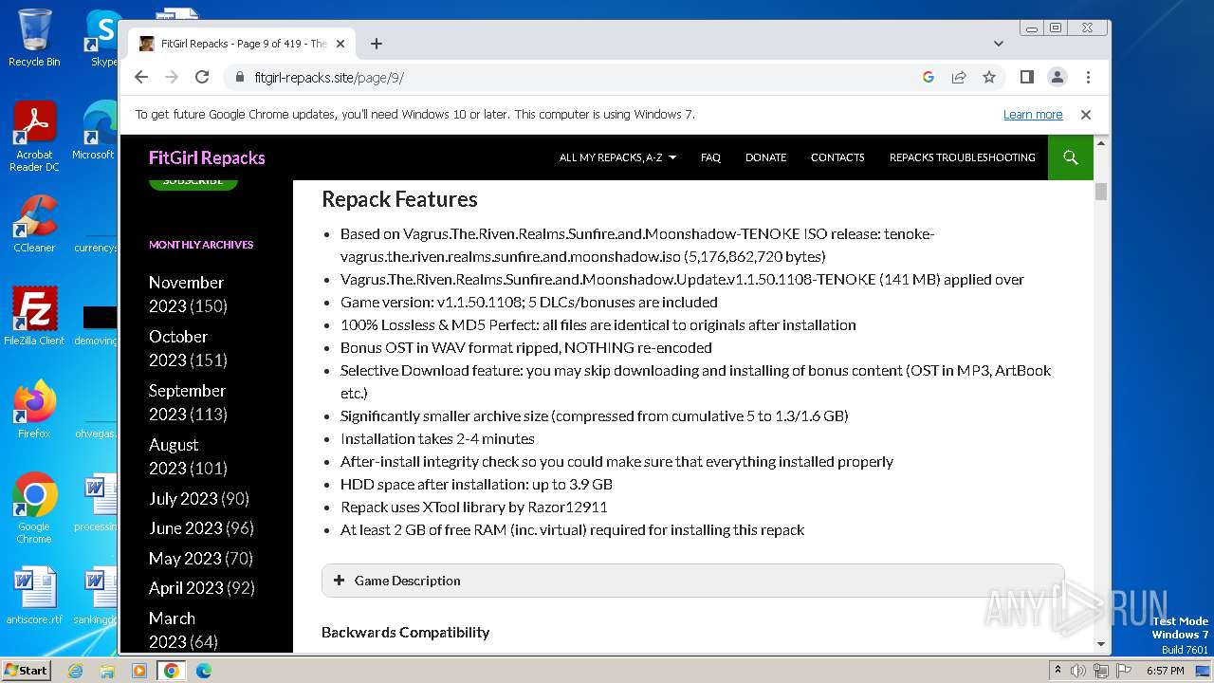View site information lock icon
Image resolution: width=1214 pixels, height=683 pixels.
(238, 77)
